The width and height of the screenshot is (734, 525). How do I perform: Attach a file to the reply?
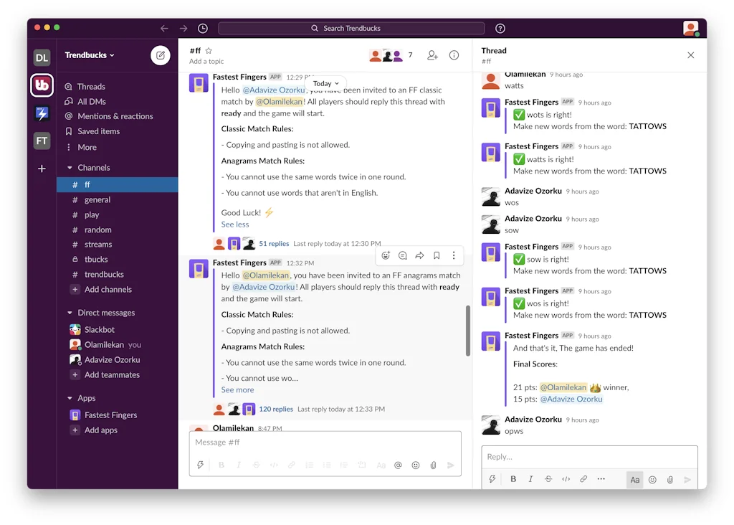tap(670, 479)
